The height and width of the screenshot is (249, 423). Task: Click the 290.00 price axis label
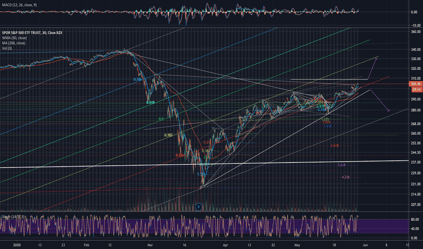click(x=416, y=99)
